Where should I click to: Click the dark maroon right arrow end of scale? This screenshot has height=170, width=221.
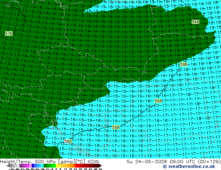point(100,165)
